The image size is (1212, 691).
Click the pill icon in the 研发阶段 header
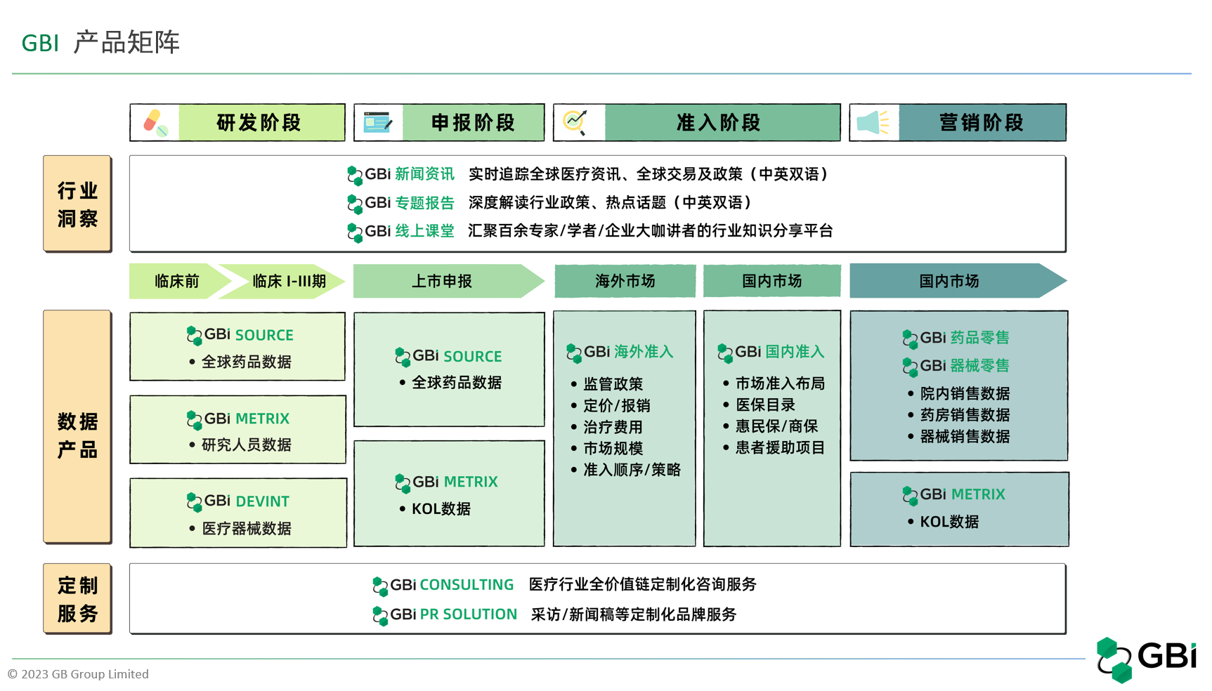[156, 122]
